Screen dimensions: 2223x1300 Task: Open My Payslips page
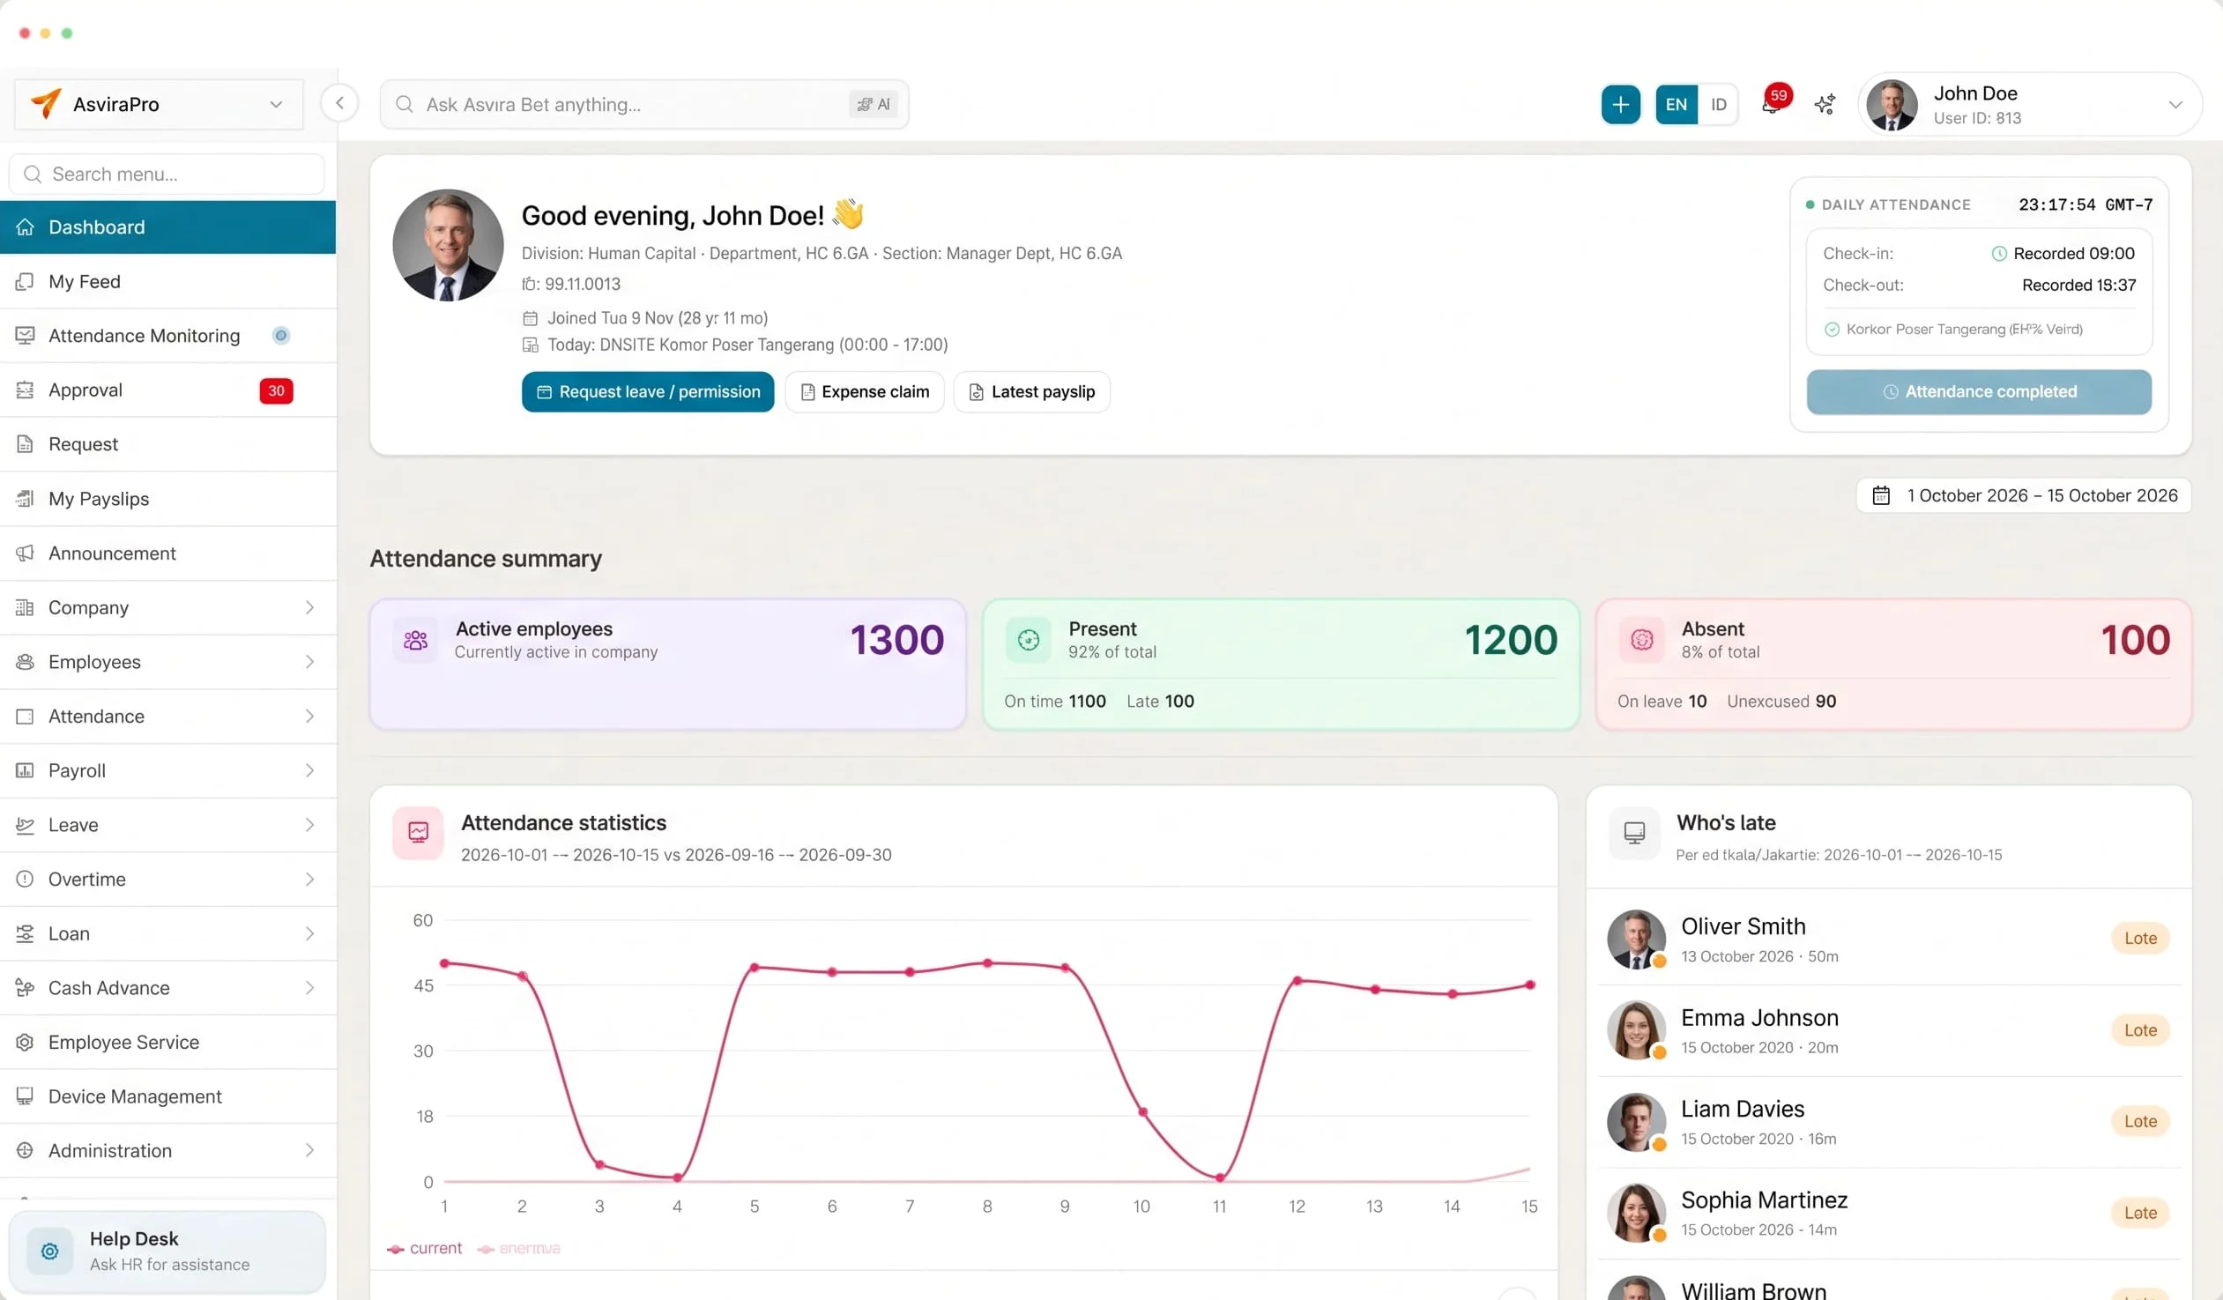point(167,498)
